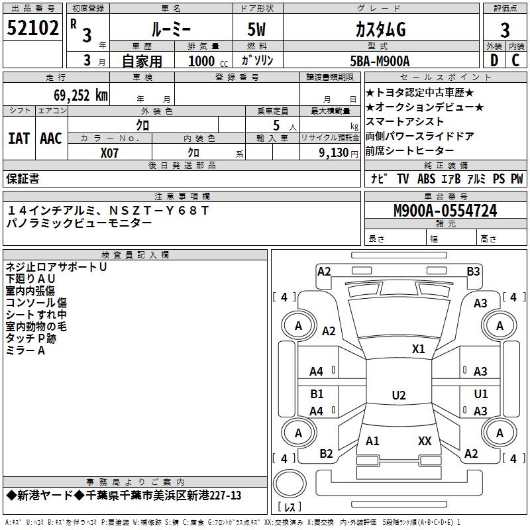Select the 評価点 header cell
This screenshot has width=530, height=530.
(x=505, y=9)
